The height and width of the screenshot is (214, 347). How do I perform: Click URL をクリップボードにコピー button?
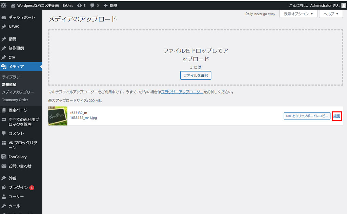(x=307, y=116)
